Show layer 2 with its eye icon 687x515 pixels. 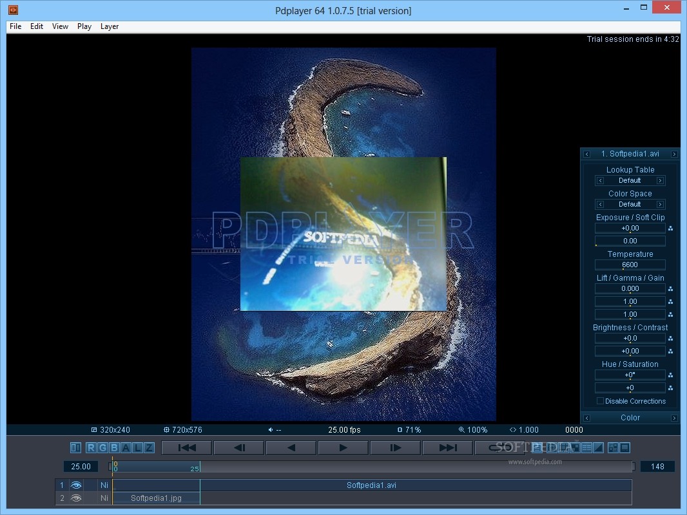(x=76, y=498)
